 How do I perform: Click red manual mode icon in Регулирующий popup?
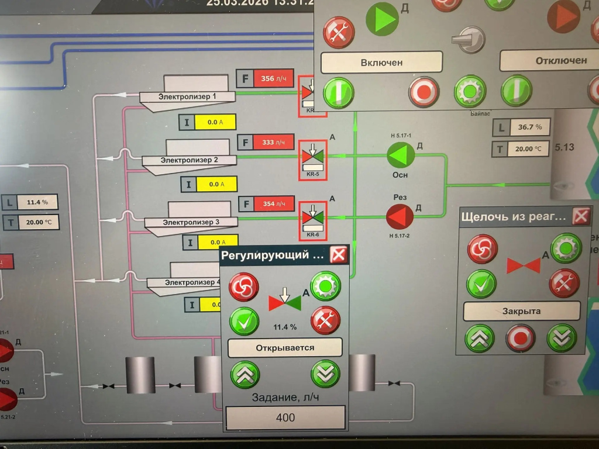click(x=243, y=287)
